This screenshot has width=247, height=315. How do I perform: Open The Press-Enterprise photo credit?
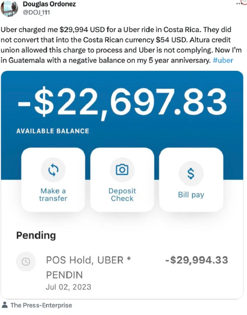[x=41, y=305]
